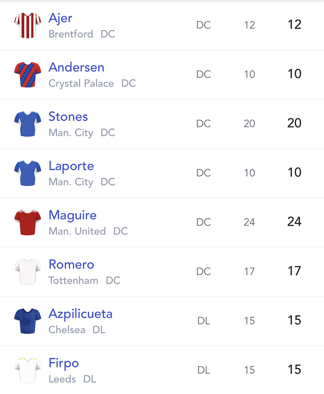Click Ajer's red striped Brentford shirt icon
This screenshot has height=394, width=324.
(x=28, y=25)
